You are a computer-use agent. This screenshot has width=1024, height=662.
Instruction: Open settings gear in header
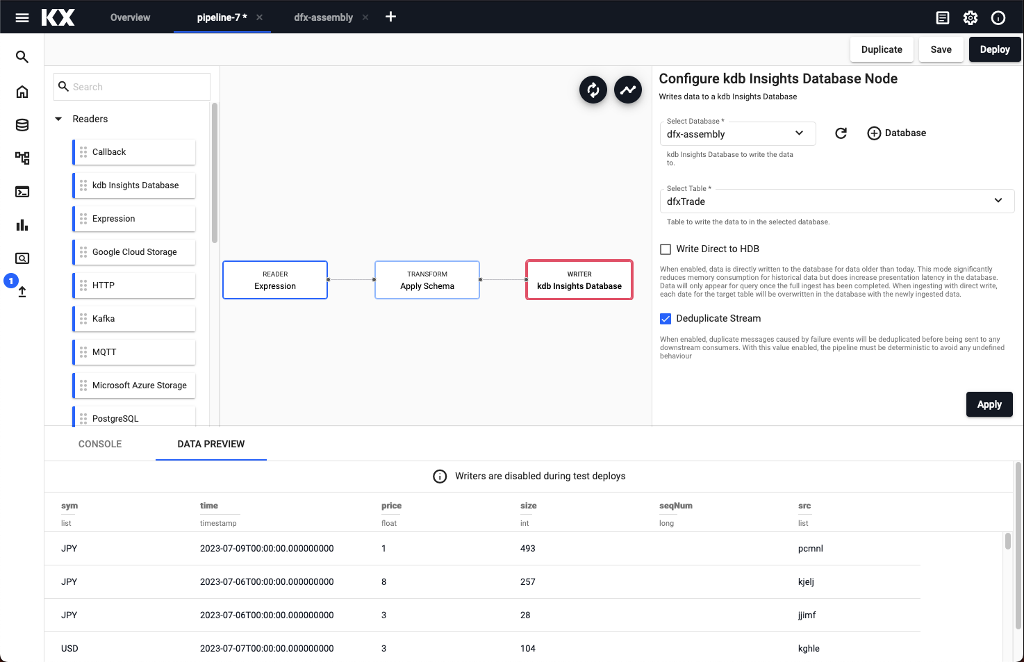(x=971, y=18)
